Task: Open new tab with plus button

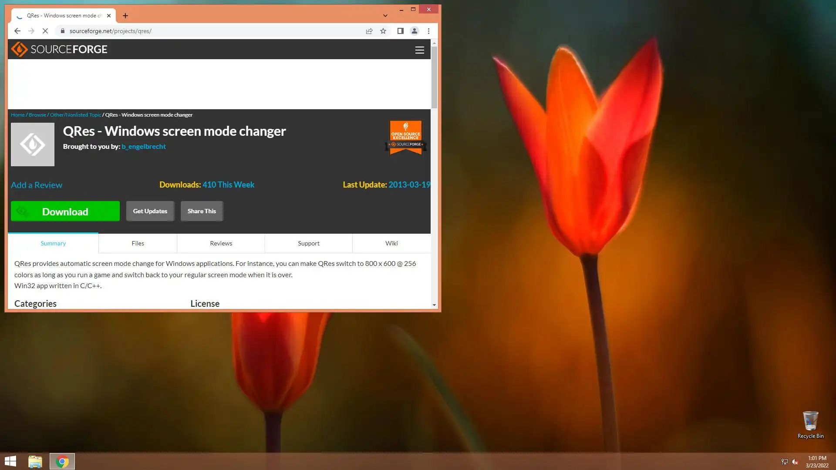Action: [125, 16]
